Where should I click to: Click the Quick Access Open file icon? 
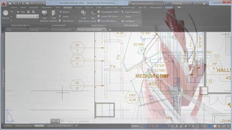14,3
